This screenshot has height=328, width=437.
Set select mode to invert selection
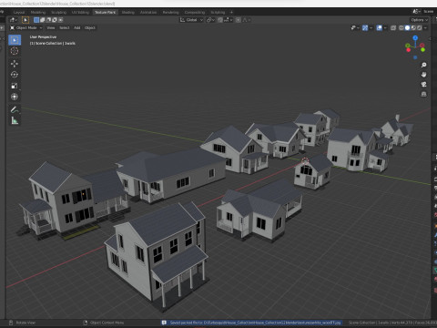coord(55,20)
